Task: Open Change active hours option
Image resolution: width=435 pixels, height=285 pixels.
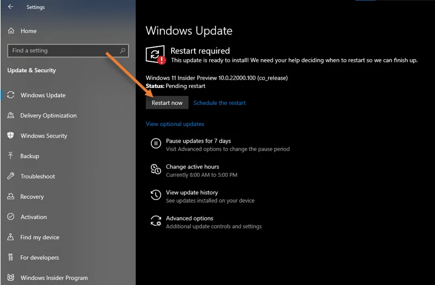Action: pyautogui.click(x=193, y=166)
